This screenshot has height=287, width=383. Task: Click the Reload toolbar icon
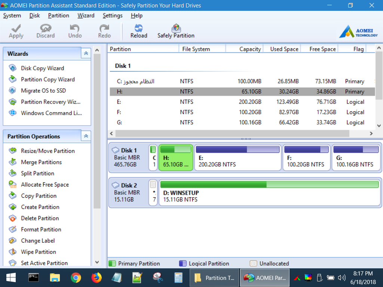(x=139, y=28)
